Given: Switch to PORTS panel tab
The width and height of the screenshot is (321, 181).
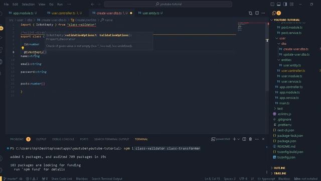Looking at the screenshot, I should (x=84, y=139).
